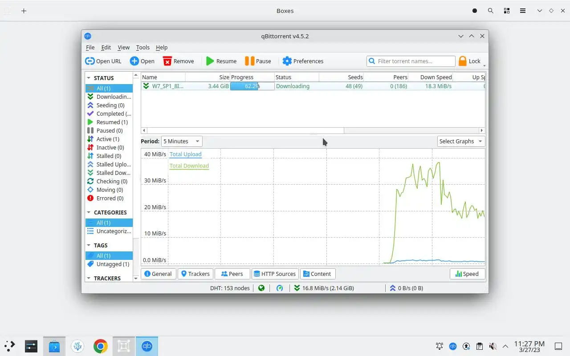Click the upload speed status bar entry
This screenshot has width=570, height=356.
[407, 288]
